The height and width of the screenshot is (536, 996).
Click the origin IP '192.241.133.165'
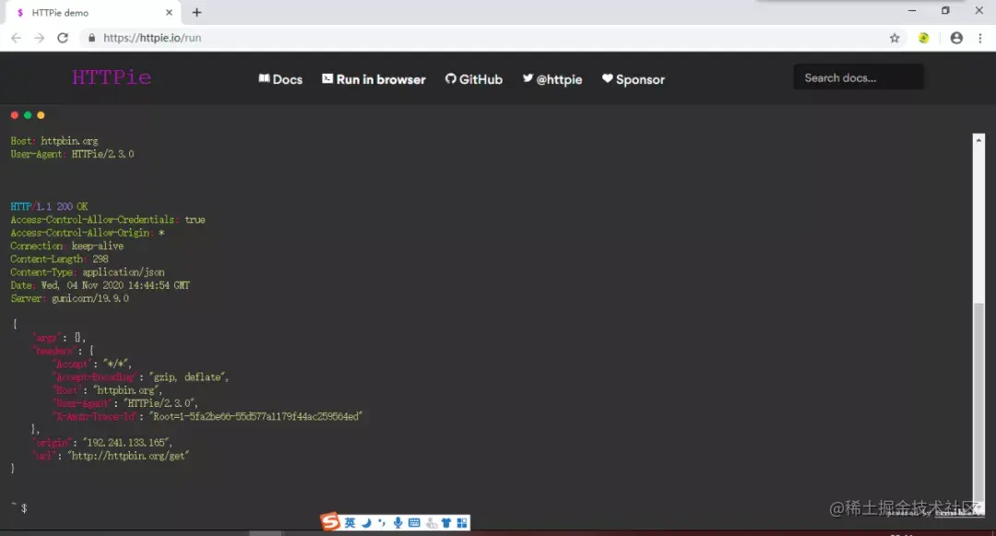127,442
